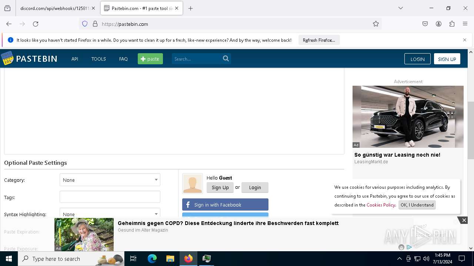Open the TOOLS menu item
The height and width of the screenshot is (266, 474).
[x=99, y=59]
